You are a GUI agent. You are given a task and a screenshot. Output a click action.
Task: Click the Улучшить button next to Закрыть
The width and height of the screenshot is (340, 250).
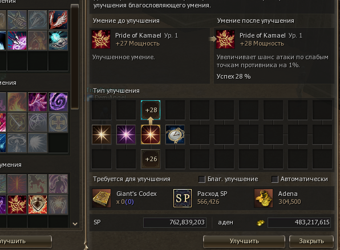click(244, 241)
